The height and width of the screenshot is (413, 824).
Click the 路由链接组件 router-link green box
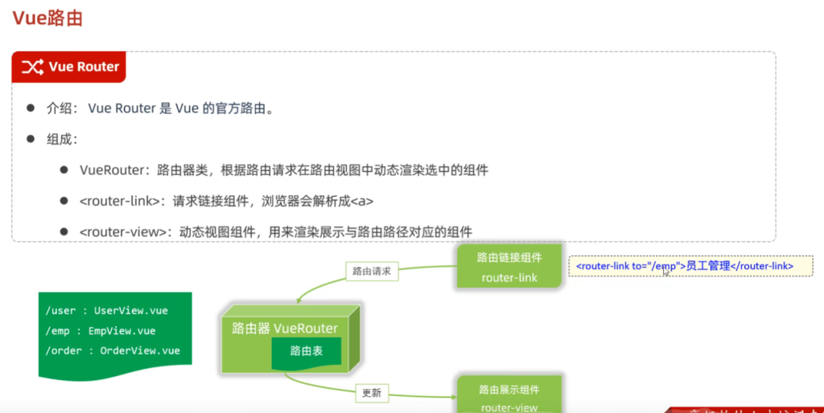click(x=509, y=267)
